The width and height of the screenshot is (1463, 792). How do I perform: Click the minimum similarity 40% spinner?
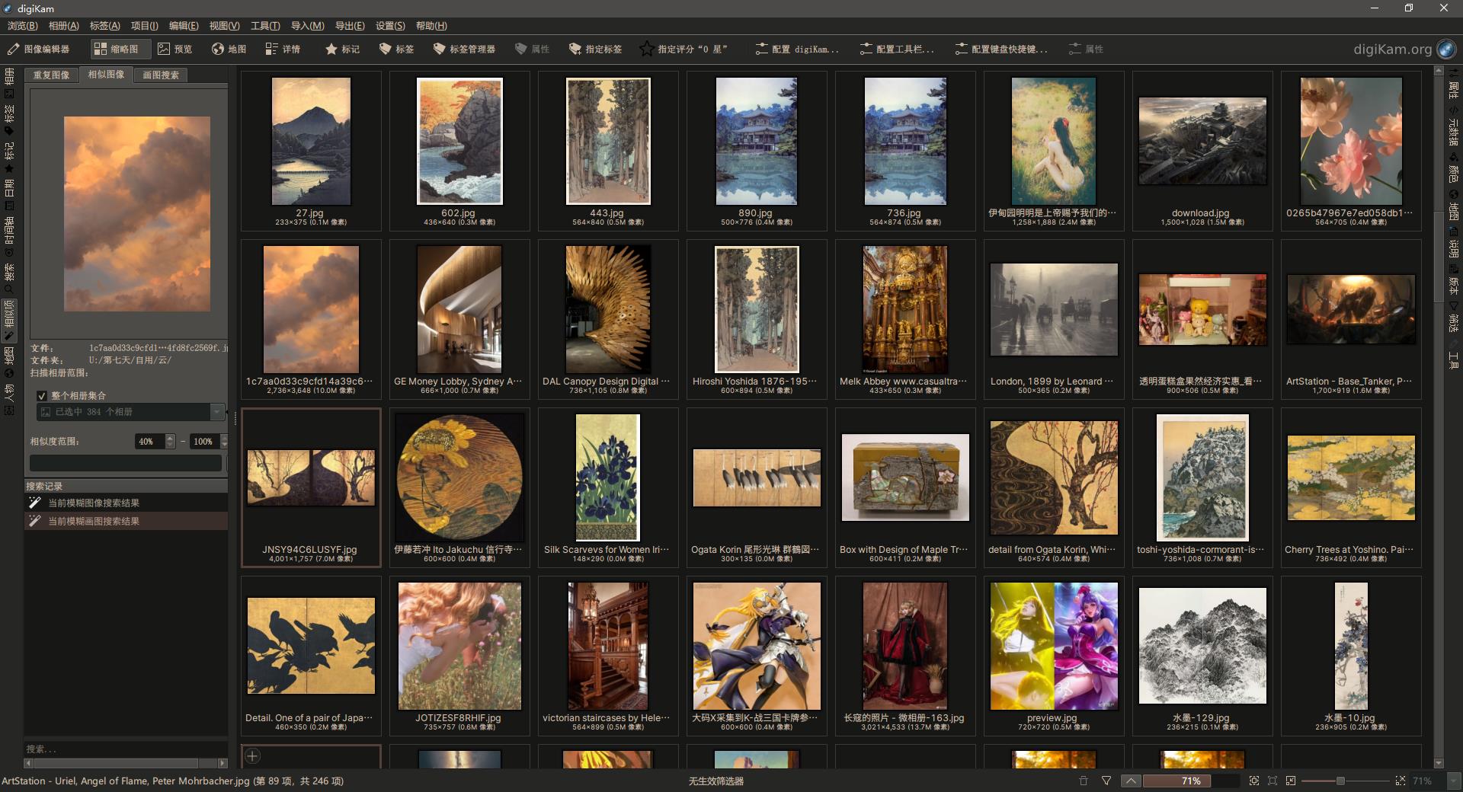pos(155,442)
